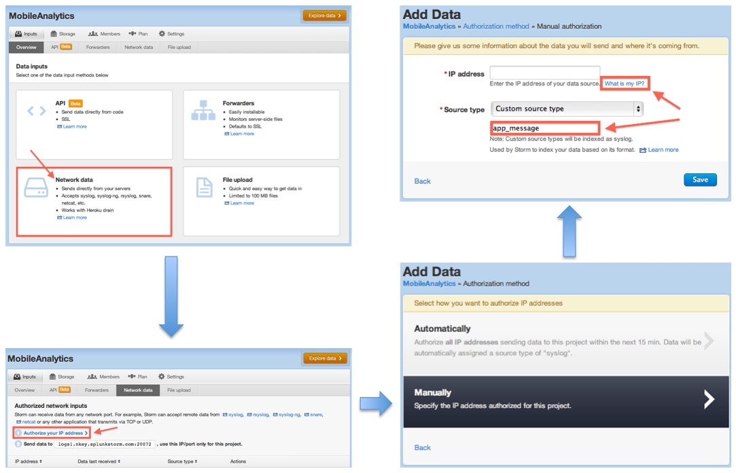Screen dimensions: 736x473
Task: Click Back in the Manual authorization form
Action: 422,181
